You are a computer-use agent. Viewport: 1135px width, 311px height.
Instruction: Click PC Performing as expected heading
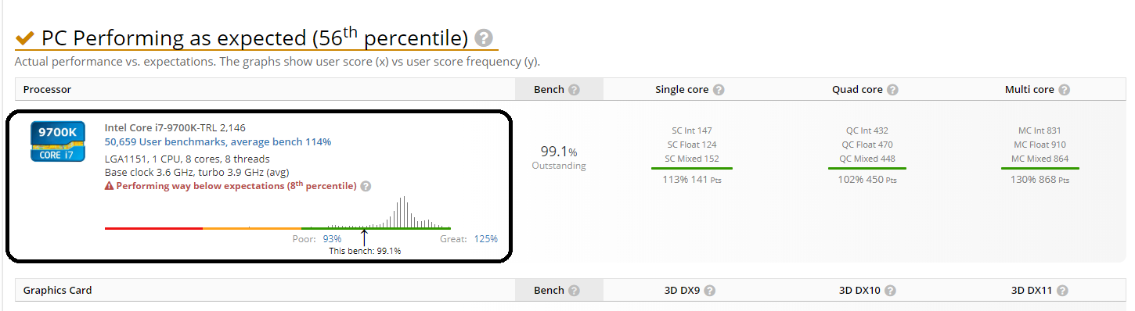point(254,38)
